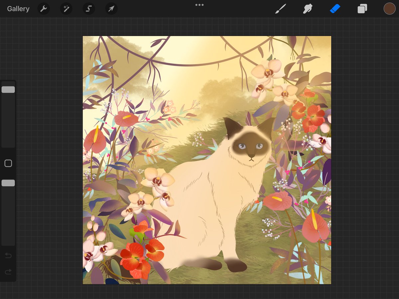Screen dimensions: 399x299
Task: Open the Adjustments magic wand menu
Action: point(66,9)
